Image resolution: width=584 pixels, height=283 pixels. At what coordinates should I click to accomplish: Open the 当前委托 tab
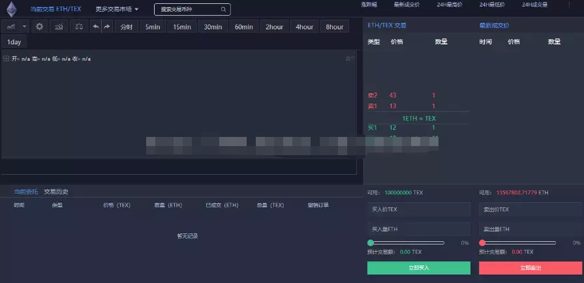pos(26,192)
